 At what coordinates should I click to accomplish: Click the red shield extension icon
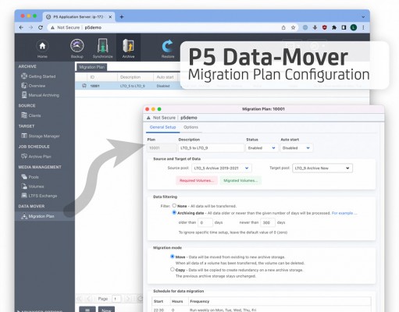pyautogui.click(x=324, y=27)
